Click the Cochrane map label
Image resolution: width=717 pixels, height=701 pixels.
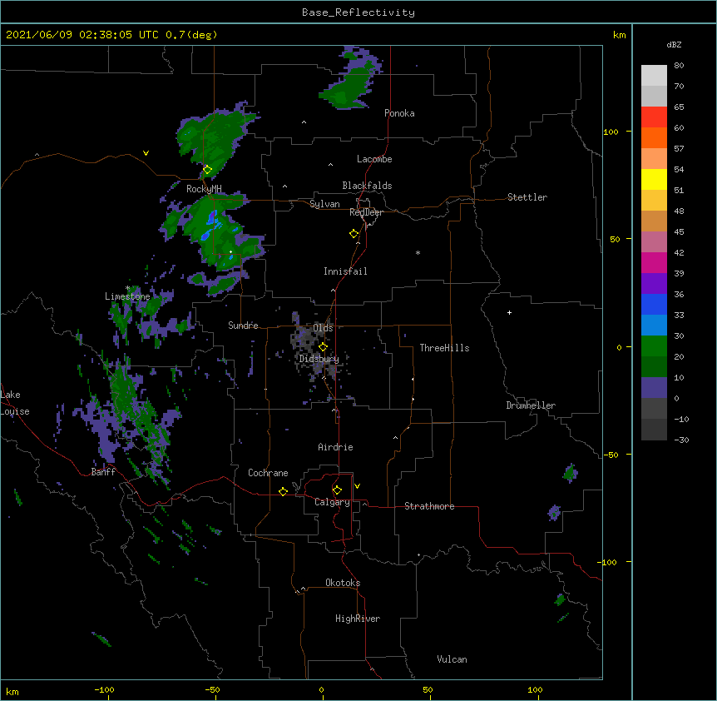tap(268, 473)
